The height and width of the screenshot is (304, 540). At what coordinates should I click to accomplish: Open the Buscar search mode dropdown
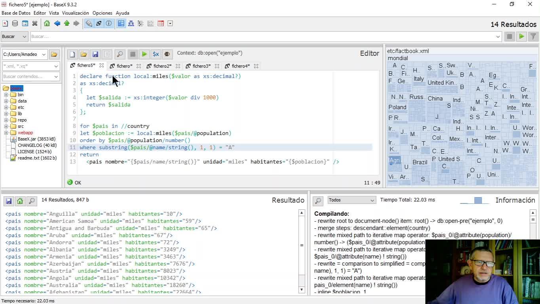click(x=14, y=36)
